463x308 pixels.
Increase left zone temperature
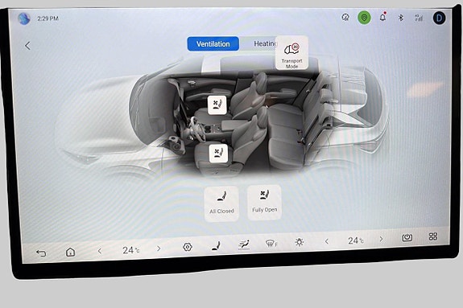click(x=159, y=248)
